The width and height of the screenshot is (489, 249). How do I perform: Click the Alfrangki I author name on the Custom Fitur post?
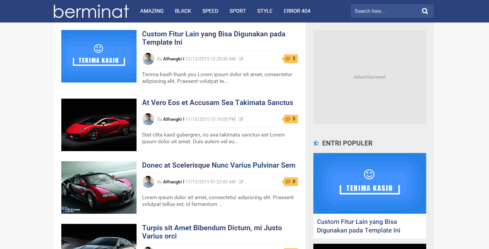(173, 59)
